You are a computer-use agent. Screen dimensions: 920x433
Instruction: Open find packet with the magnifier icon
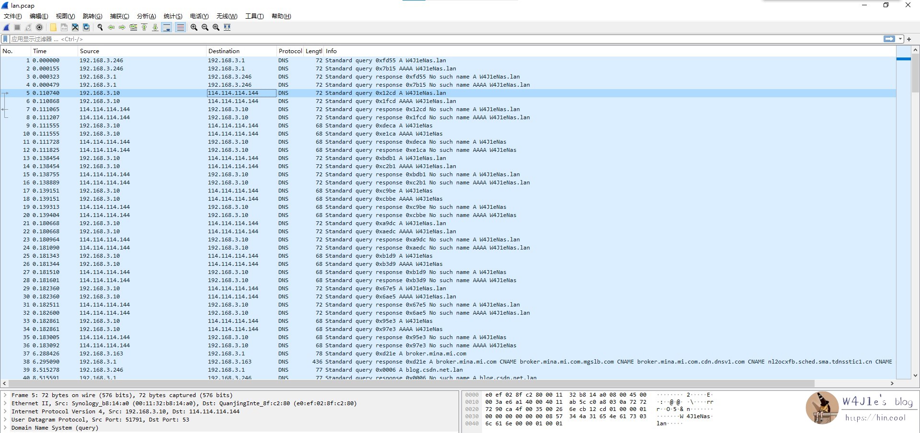(x=100, y=27)
